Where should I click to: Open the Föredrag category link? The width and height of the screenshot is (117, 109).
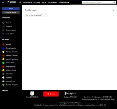tap(9, 77)
